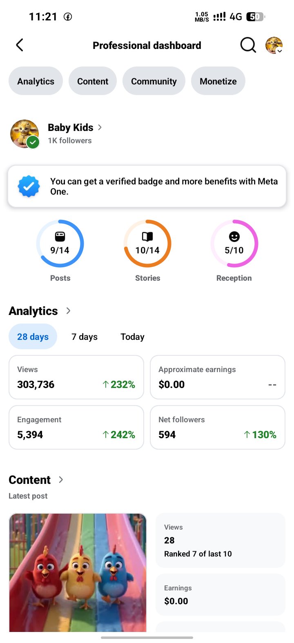
Task: Switch analytics to 7 days
Action: 85,337
